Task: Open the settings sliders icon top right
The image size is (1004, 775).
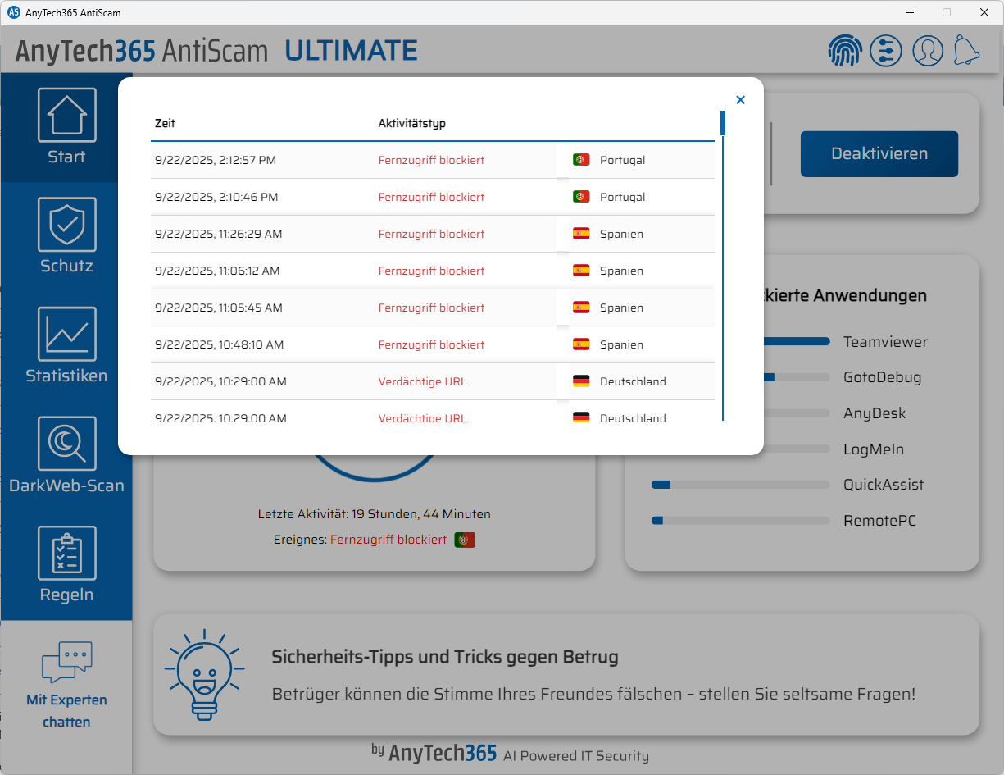Action: pyautogui.click(x=886, y=50)
